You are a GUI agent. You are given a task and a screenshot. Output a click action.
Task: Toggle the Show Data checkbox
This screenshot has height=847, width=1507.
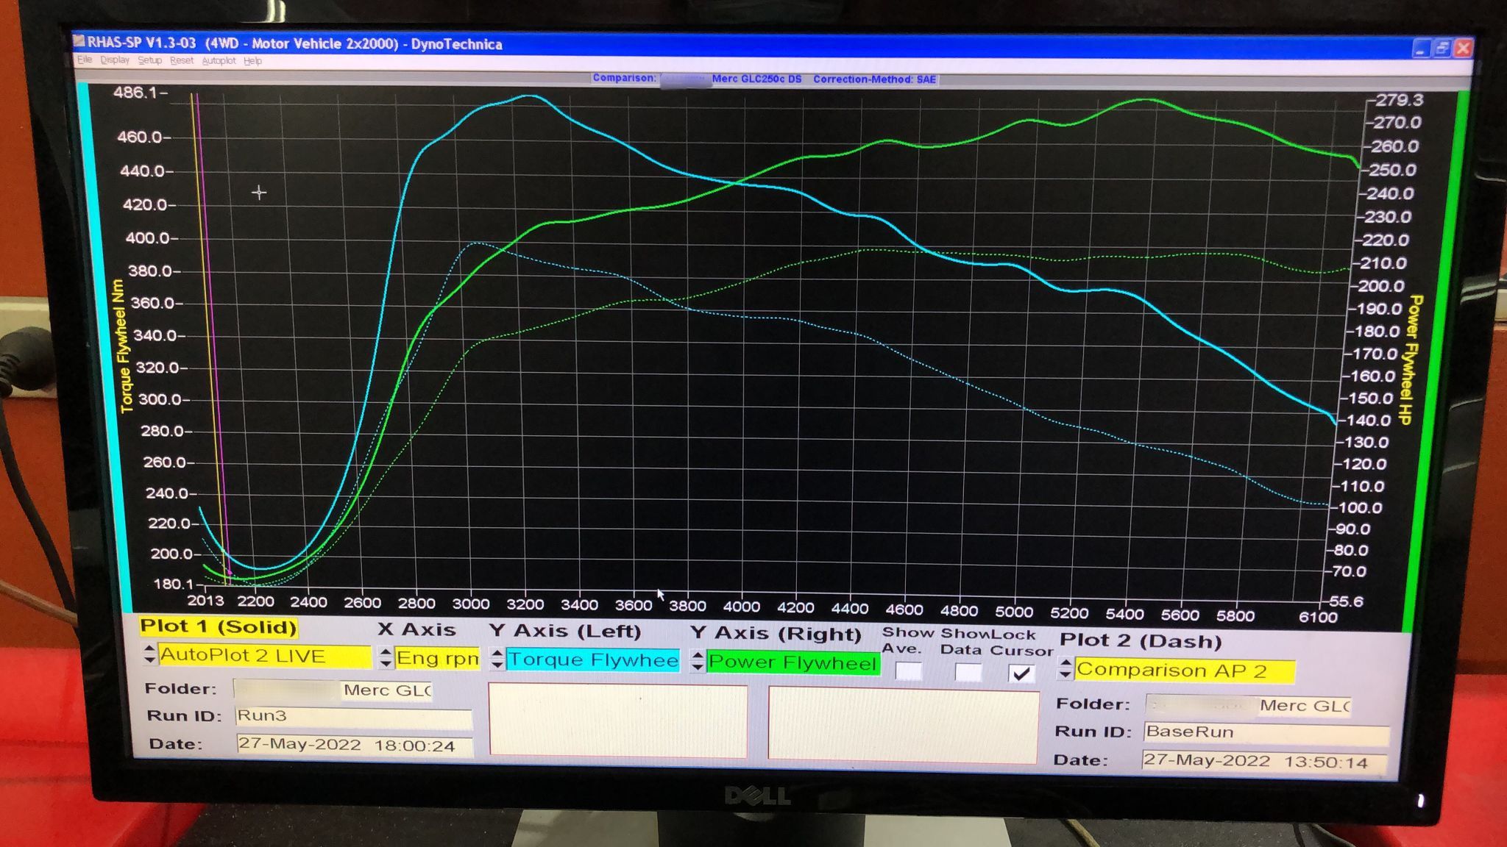[968, 672]
